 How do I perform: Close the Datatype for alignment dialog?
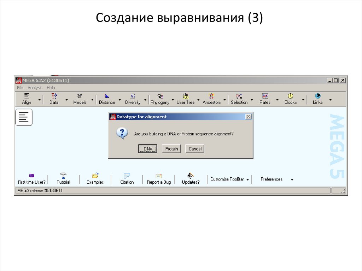pyautogui.click(x=249, y=117)
